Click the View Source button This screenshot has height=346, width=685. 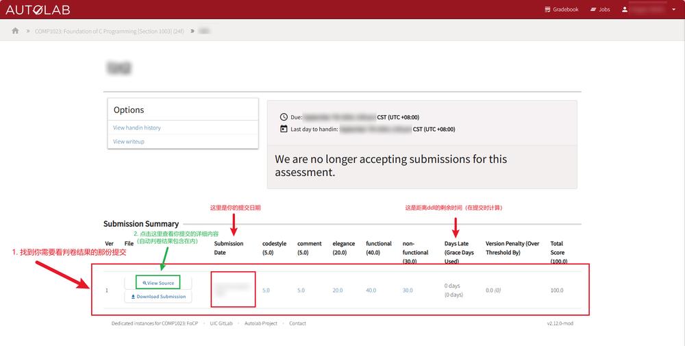(x=158, y=283)
